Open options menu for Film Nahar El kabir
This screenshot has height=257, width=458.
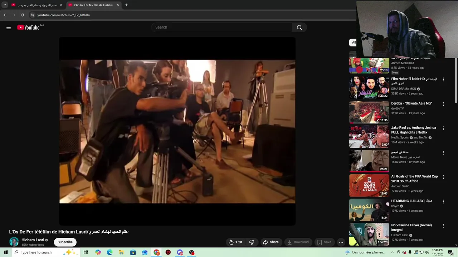pos(443,80)
